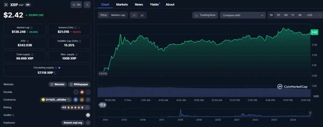This screenshot has width=323, height=127.
Task: Open the About tab
Action: point(170,5)
